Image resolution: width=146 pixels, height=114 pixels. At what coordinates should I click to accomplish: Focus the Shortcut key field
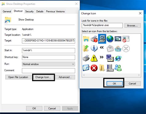pyautogui.click(x=48, y=57)
